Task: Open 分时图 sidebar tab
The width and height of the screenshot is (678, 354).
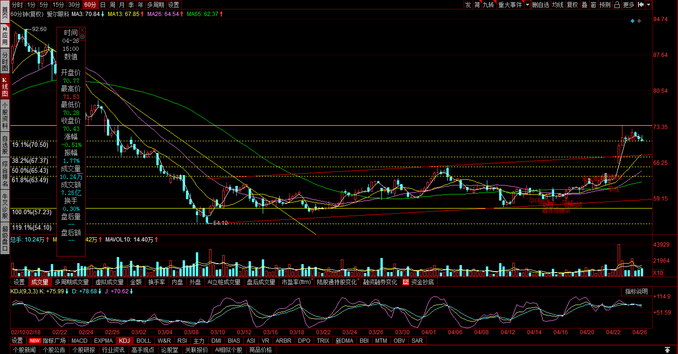Action: tap(5, 61)
